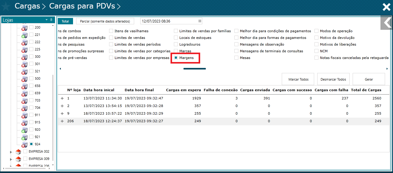The width and height of the screenshot is (393, 173).
Task: Open the Lojas panel dropdown arrow
Action: (46, 20)
